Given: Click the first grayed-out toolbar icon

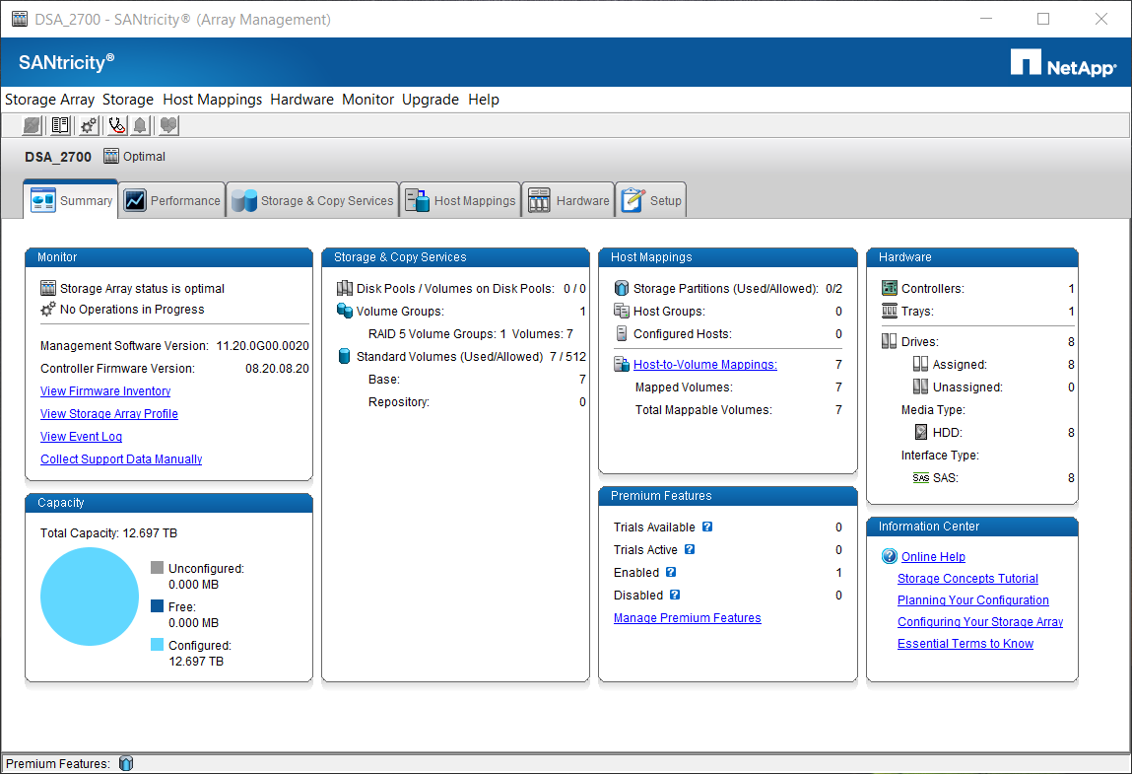Looking at the screenshot, I should click(33, 125).
